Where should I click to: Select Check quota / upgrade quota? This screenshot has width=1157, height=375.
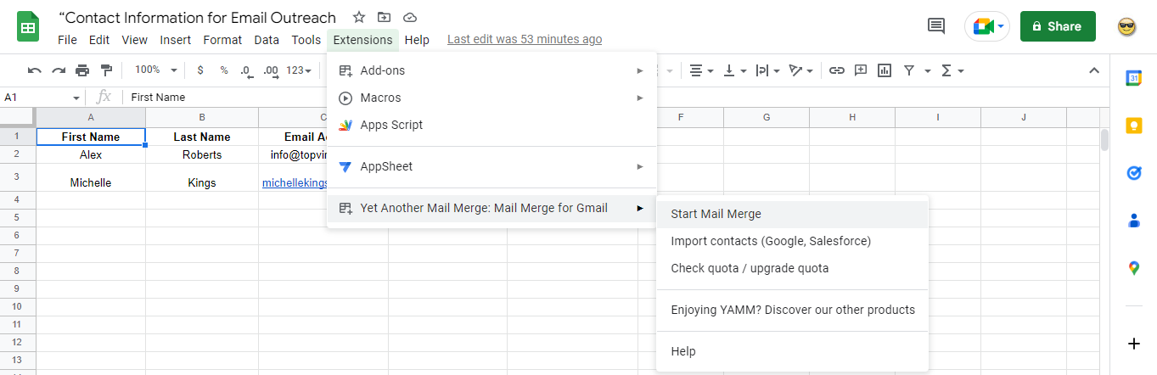point(792,268)
